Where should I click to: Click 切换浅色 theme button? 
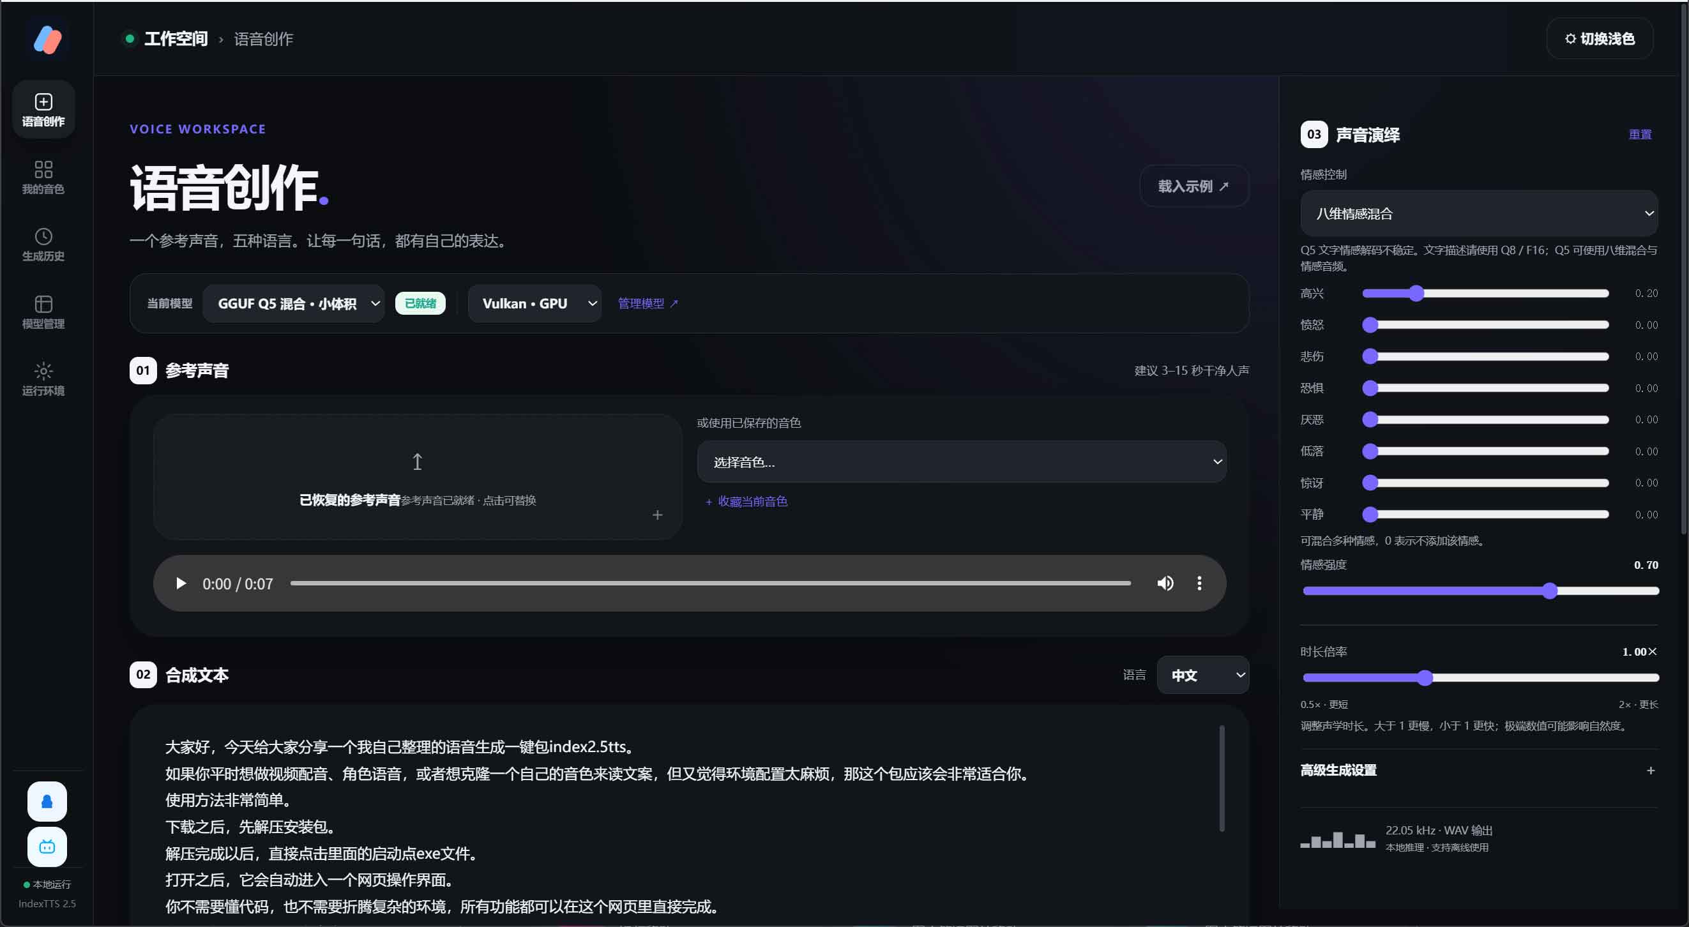pos(1600,39)
